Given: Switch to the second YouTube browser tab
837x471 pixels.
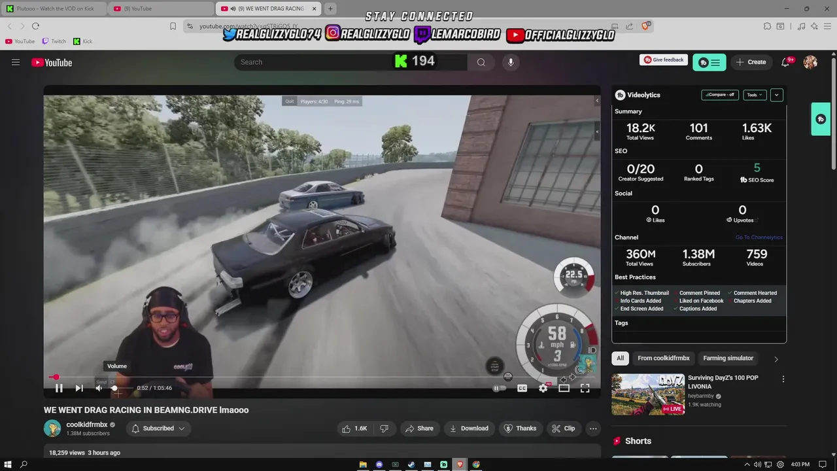Looking at the screenshot, I should click(161, 9).
